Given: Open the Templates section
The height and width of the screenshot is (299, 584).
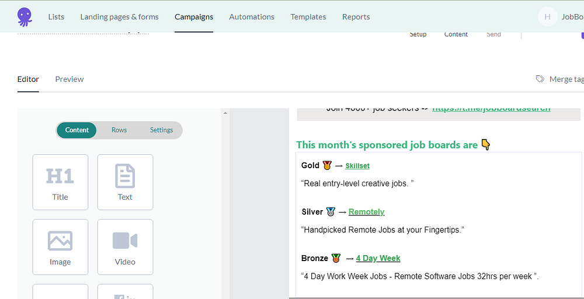Looking at the screenshot, I should coord(308,17).
